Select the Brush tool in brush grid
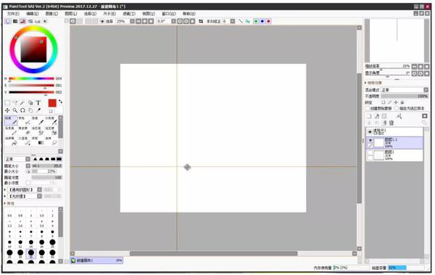This screenshot has height=275, width=435. pos(38,120)
